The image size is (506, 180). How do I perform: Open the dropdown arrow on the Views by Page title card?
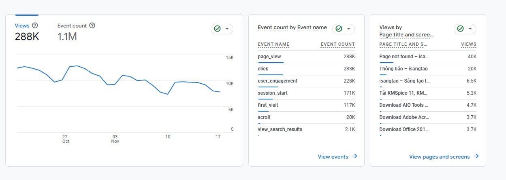pos(470,29)
